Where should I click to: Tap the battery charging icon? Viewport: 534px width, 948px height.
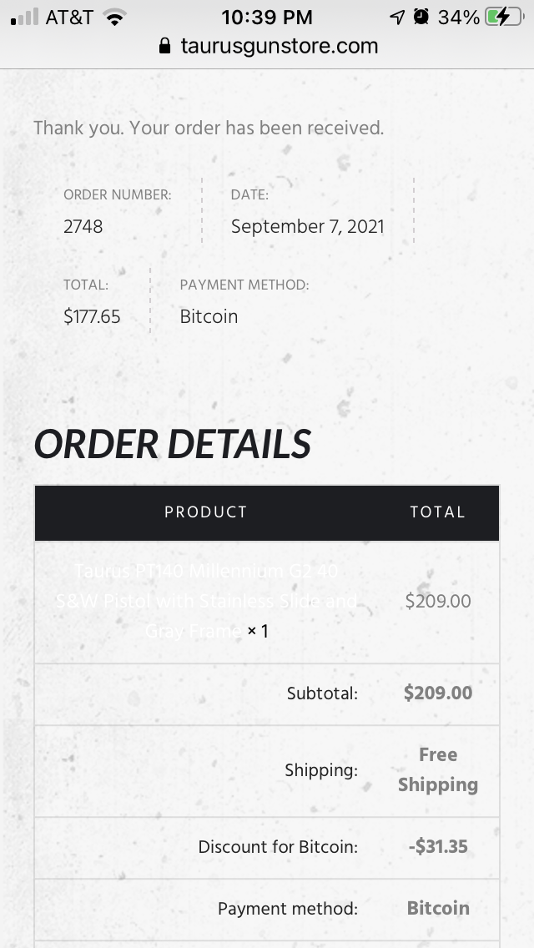click(504, 17)
